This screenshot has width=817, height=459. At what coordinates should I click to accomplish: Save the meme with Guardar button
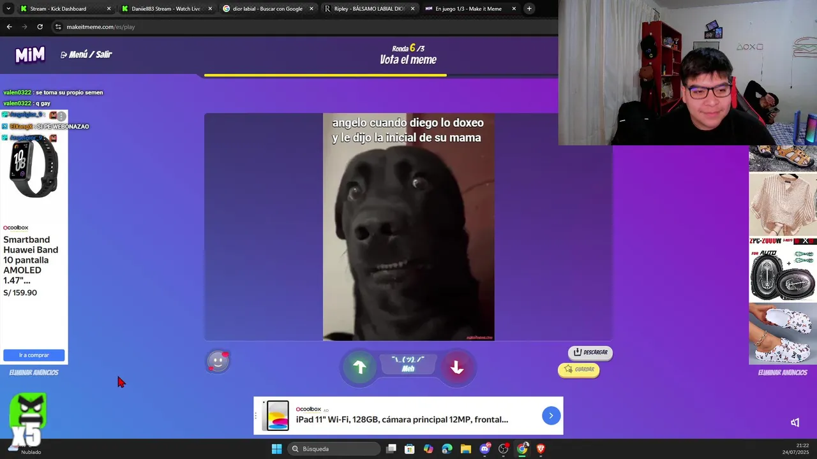click(578, 369)
